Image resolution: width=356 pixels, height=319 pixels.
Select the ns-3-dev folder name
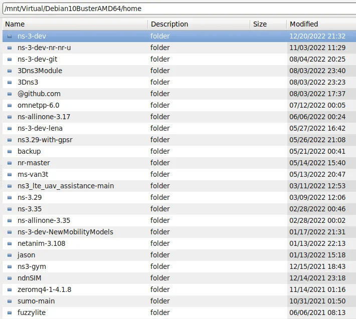tap(32, 36)
